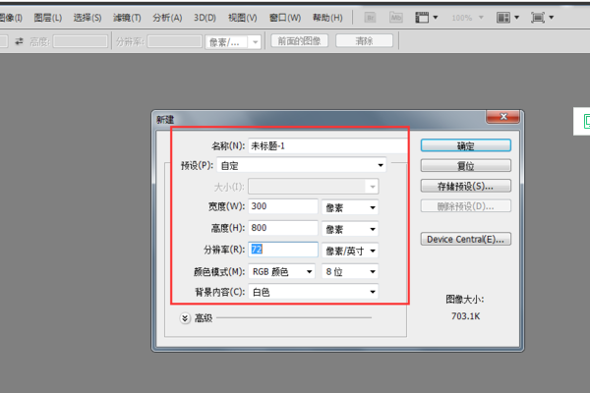The width and height of the screenshot is (590, 393).
Task: Click the 复位 button
Action: point(466,165)
